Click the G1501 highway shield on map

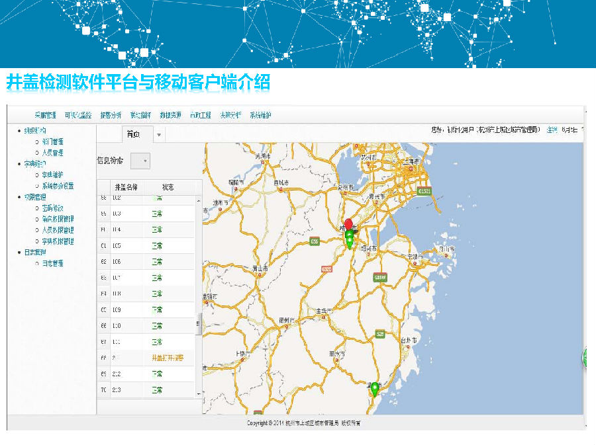click(424, 191)
